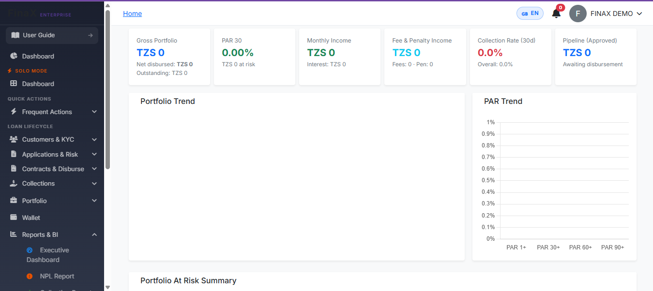Collapse the Reports & BI chevron
The height and width of the screenshot is (291, 653).
tap(94, 234)
